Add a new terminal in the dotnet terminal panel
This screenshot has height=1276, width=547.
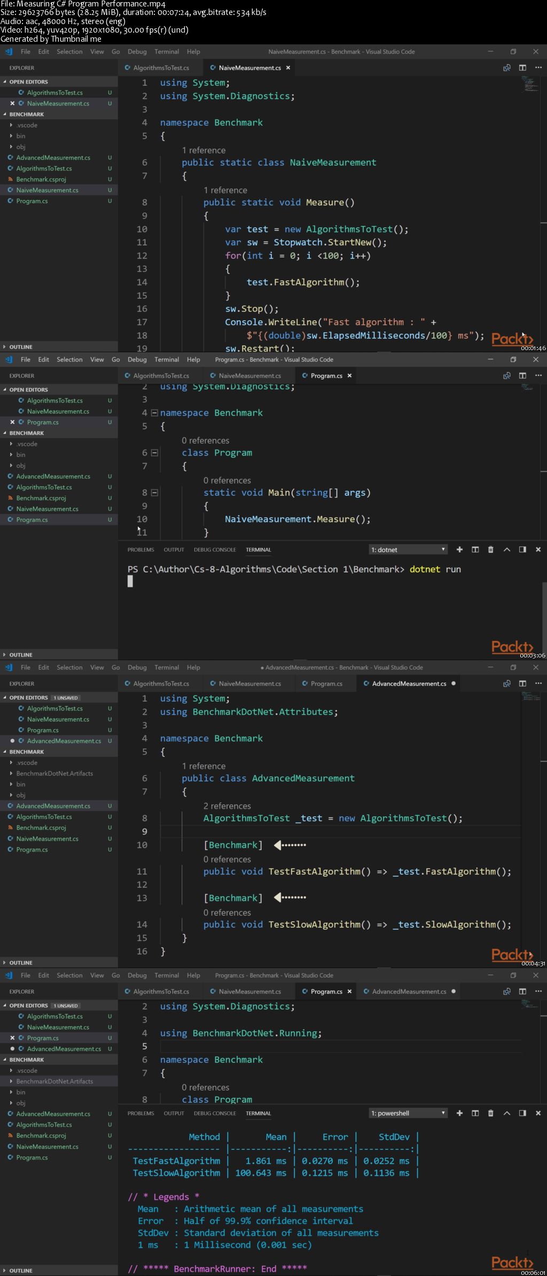pyautogui.click(x=459, y=550)
